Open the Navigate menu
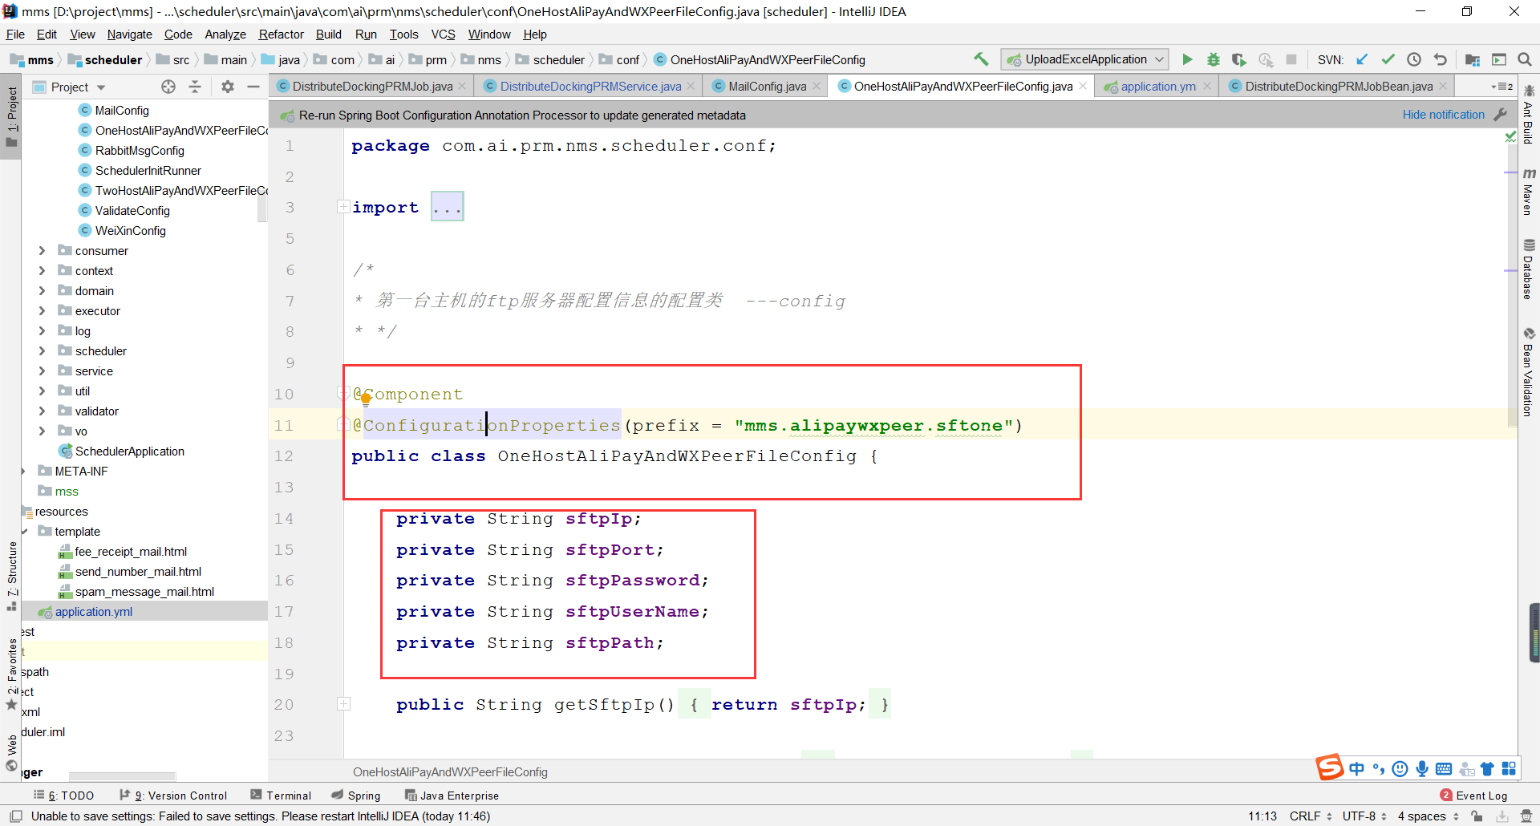1540x826 pixels. tap(130, 34)
